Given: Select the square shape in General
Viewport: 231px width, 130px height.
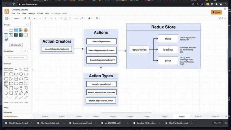Looking at the screenshot, I should 6,74.
